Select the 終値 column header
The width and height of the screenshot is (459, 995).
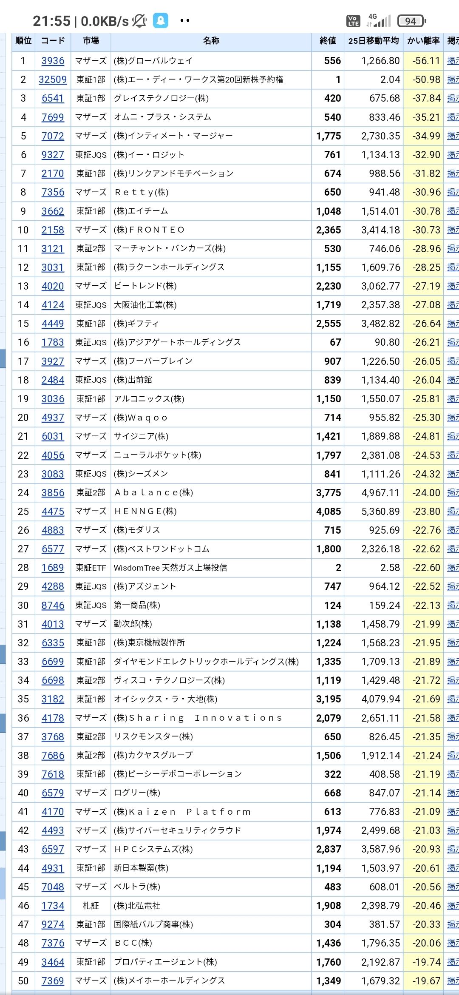point(328,41)
